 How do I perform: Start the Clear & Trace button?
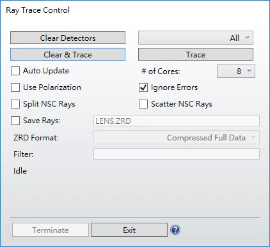(68, 54)
